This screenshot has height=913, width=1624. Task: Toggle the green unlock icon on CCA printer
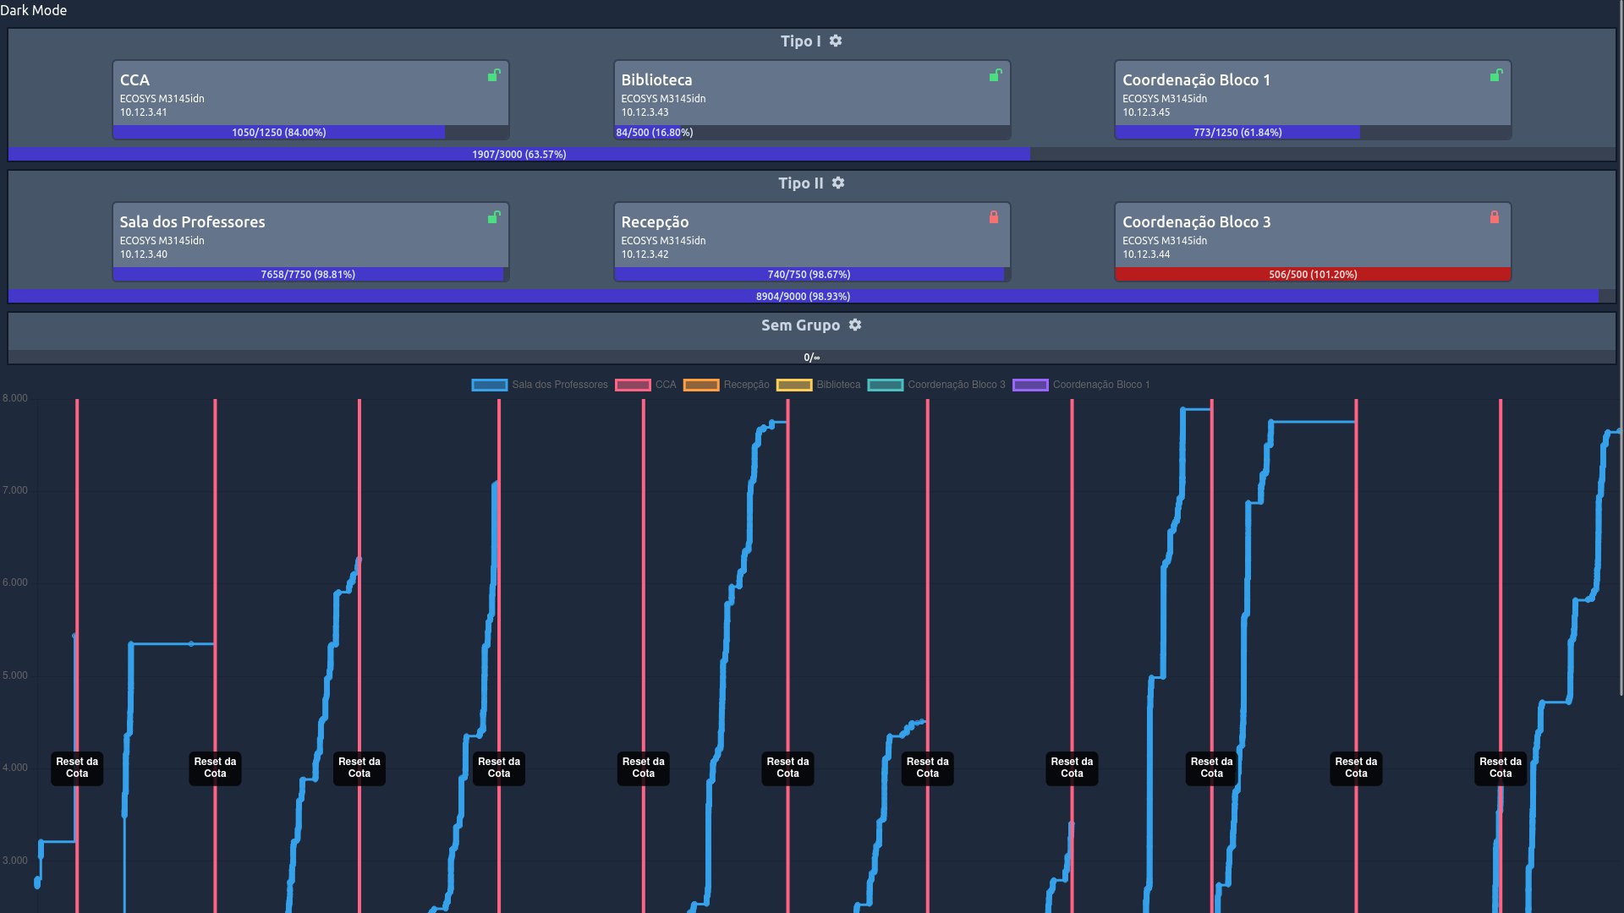(x=494, y=75)
